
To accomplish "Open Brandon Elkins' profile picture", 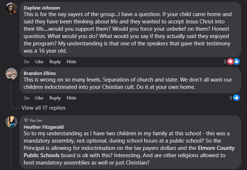I will point(12,73).
